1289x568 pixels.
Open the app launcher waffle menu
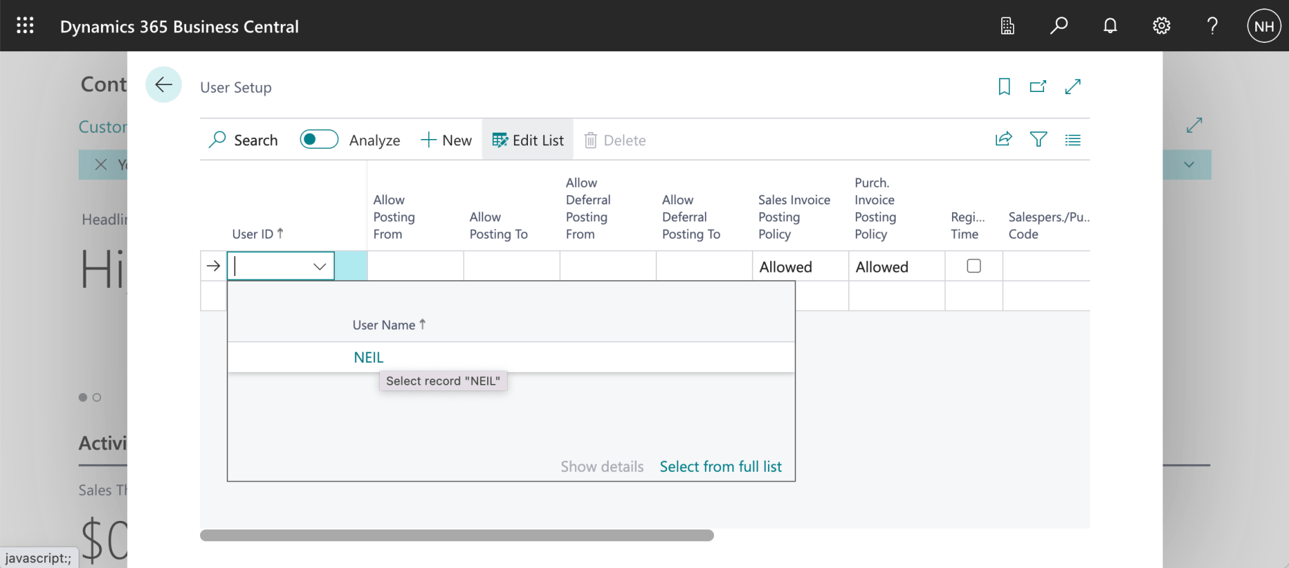pyautogui.click(x=25, y=26)
